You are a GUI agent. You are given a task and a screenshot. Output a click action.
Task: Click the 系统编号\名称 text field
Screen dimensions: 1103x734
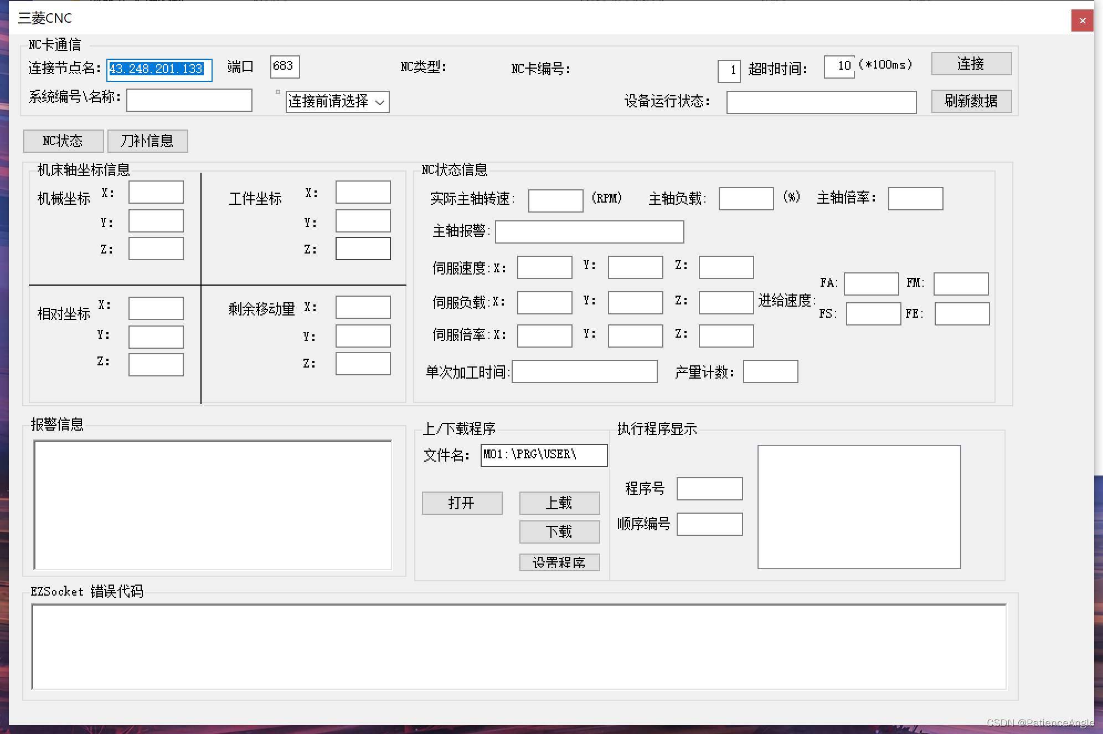[189, 100]
